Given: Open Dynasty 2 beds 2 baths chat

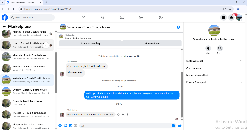Looking at the screenshot, I should (x=27, y=91).
